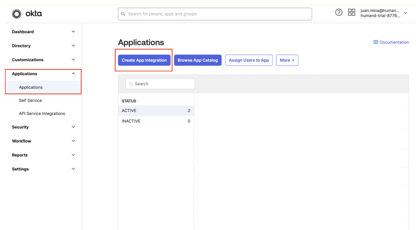Collapse the Applications sidebar section

73,74
